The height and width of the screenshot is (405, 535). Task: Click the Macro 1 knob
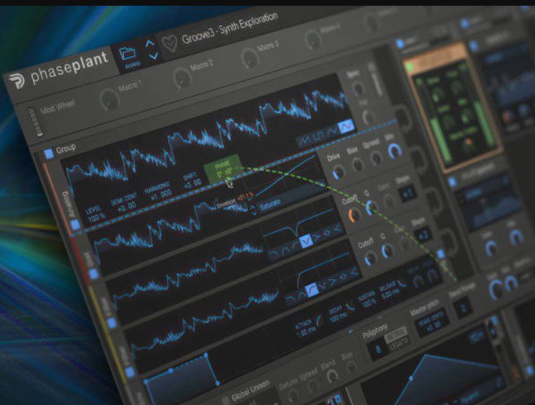(x=110, y=99)
